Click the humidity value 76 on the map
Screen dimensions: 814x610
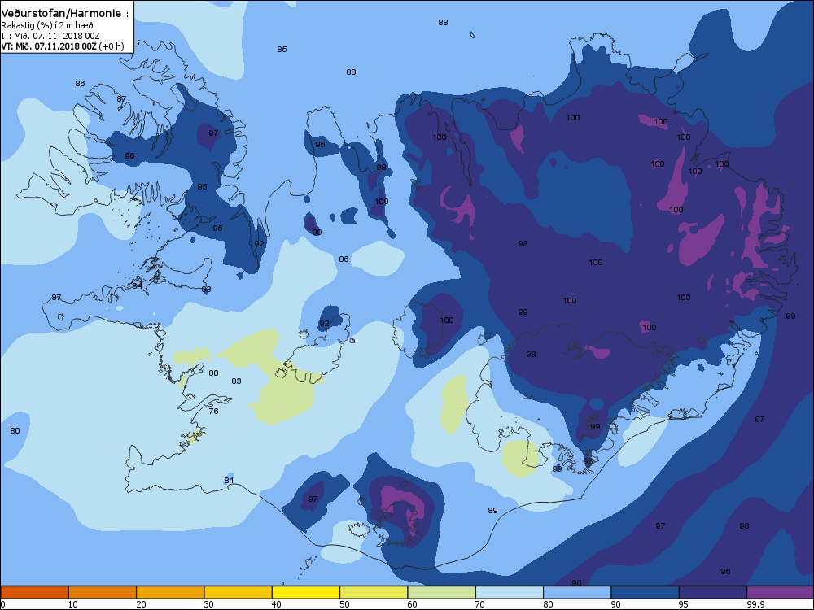(x=213, y=411)
